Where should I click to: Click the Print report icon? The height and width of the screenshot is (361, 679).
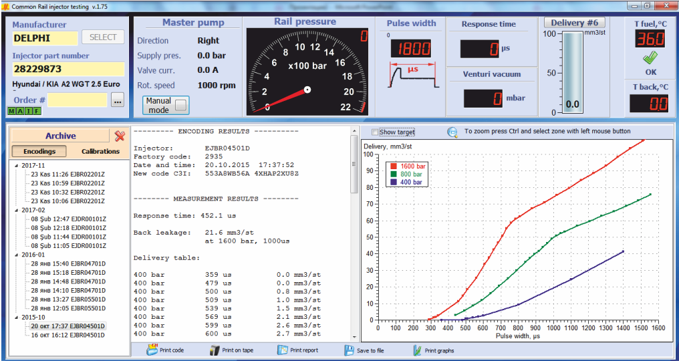point(282,350)
